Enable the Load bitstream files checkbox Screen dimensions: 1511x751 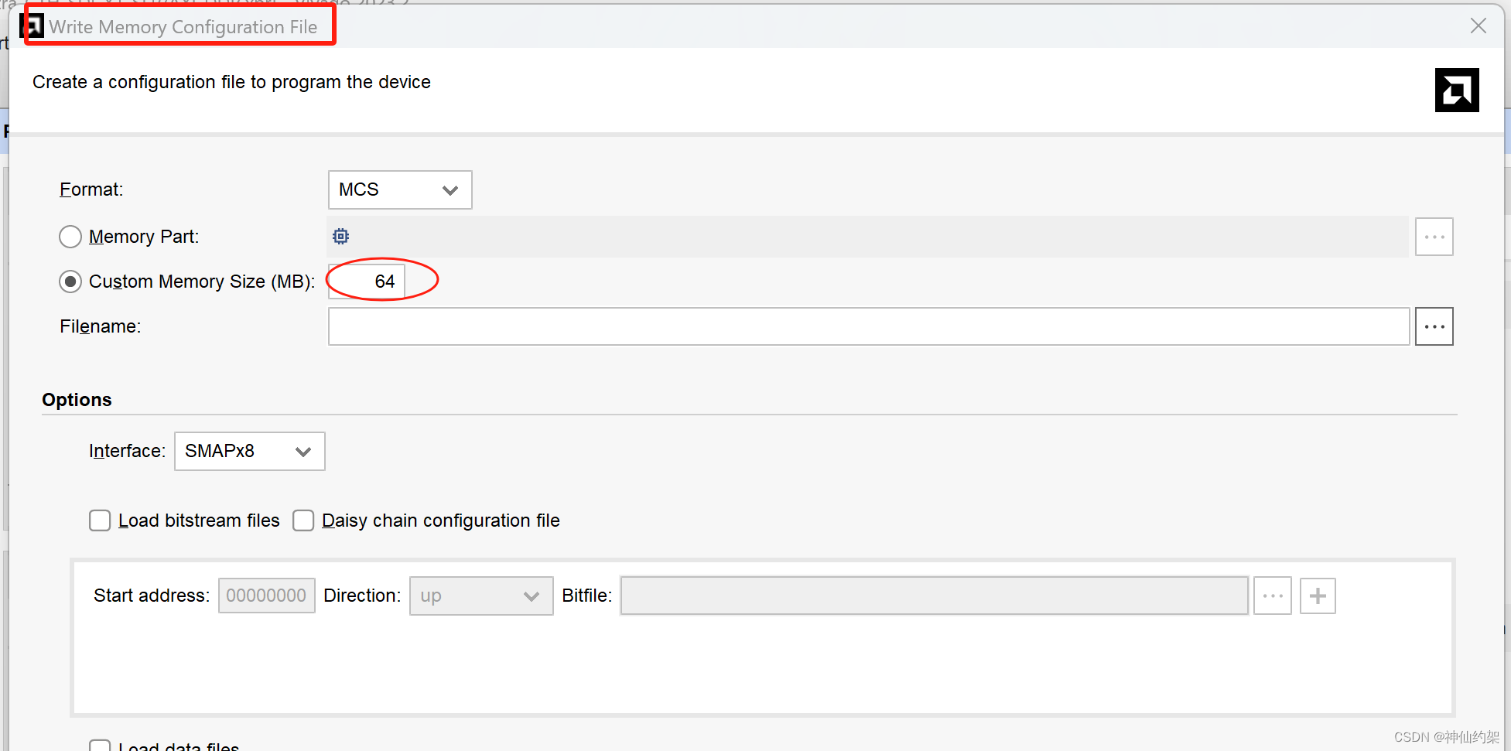pyautogui.click(x=100, y=521)
